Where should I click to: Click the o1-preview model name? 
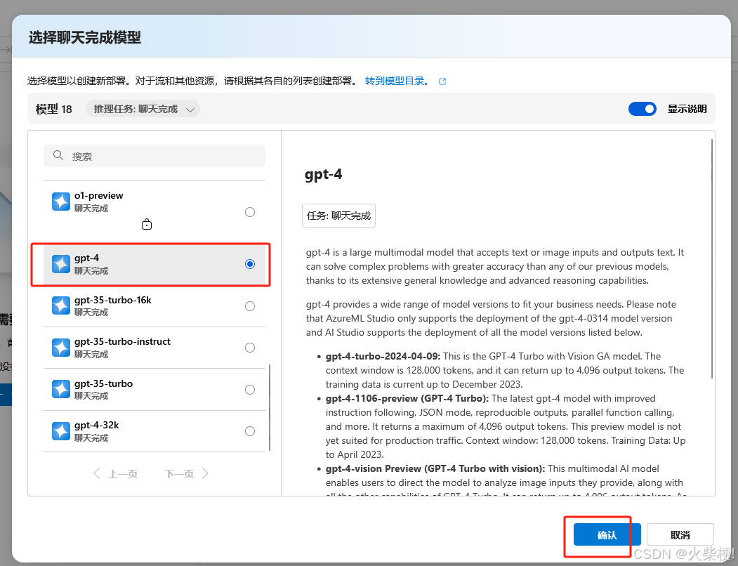click(x=98, y=195)
